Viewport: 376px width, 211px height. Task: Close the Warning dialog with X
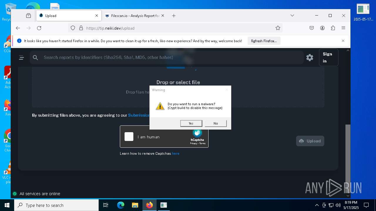click(226, 90)
